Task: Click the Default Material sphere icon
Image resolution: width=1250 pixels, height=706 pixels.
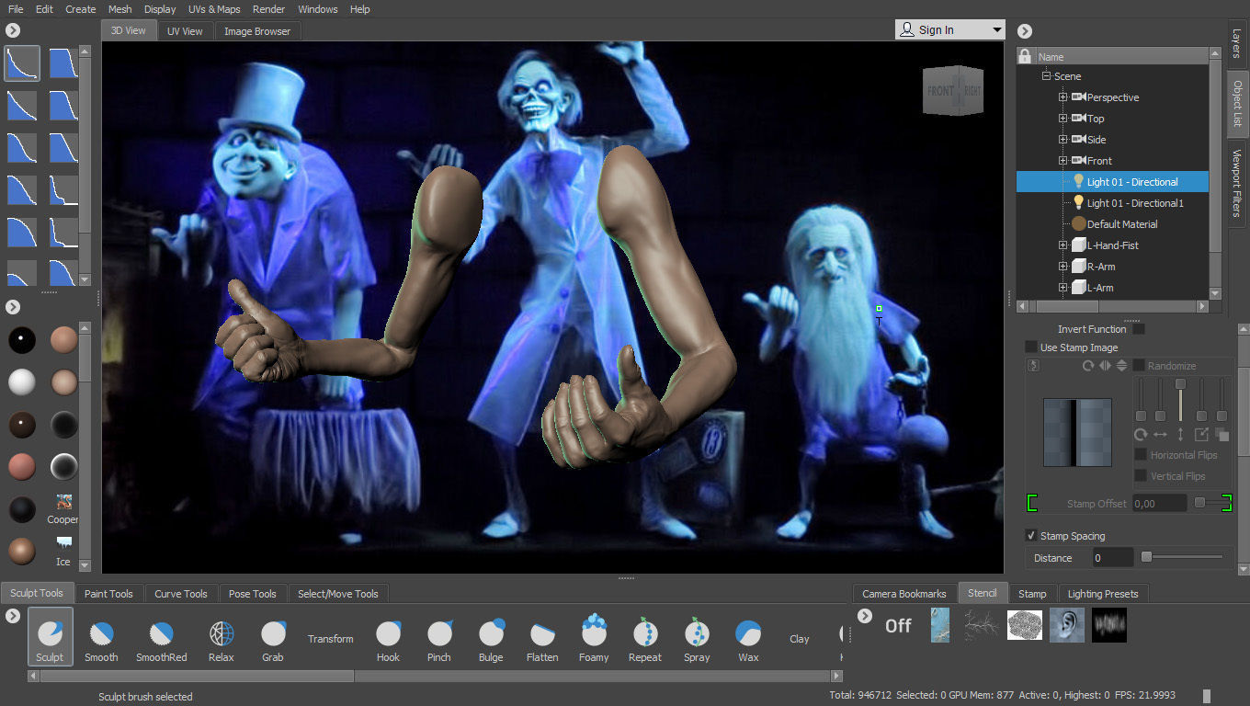Action: 1079,224
